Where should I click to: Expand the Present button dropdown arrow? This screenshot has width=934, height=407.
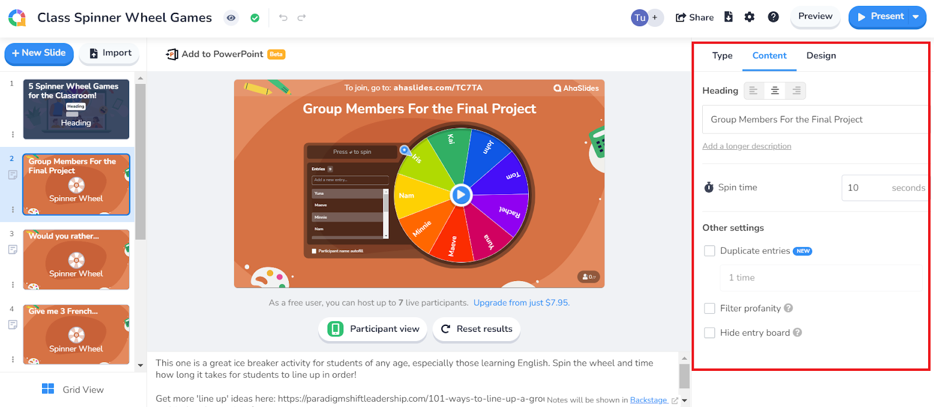tap(916, 17)
